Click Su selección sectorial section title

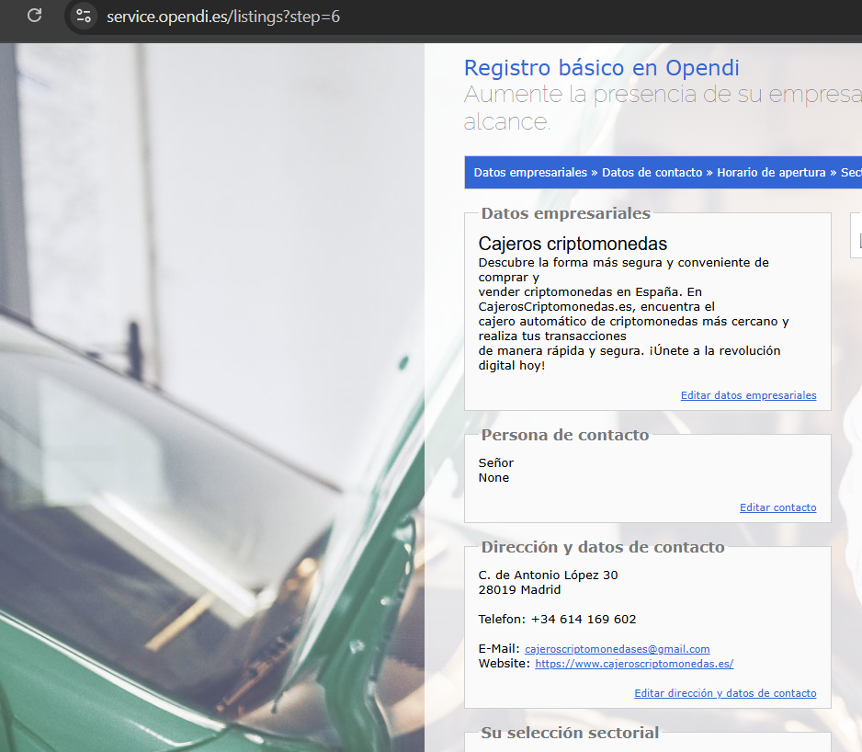(x=570, y=733)
